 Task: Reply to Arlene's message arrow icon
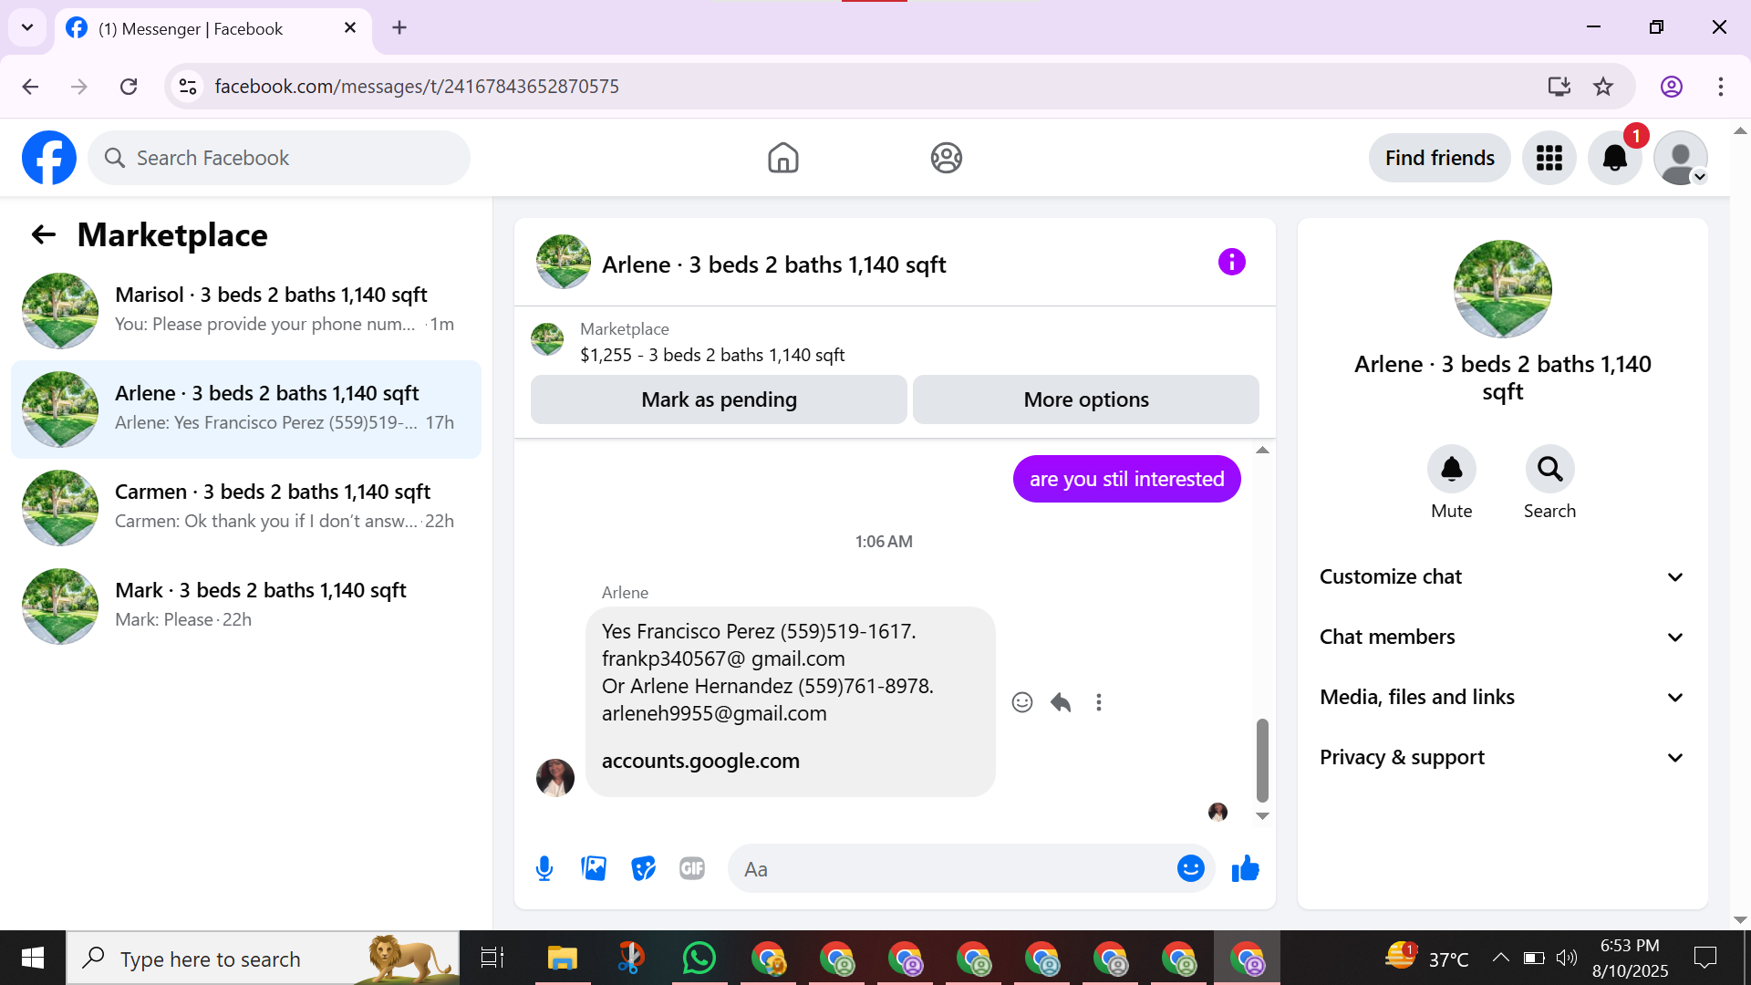[x=1061, y=702]
